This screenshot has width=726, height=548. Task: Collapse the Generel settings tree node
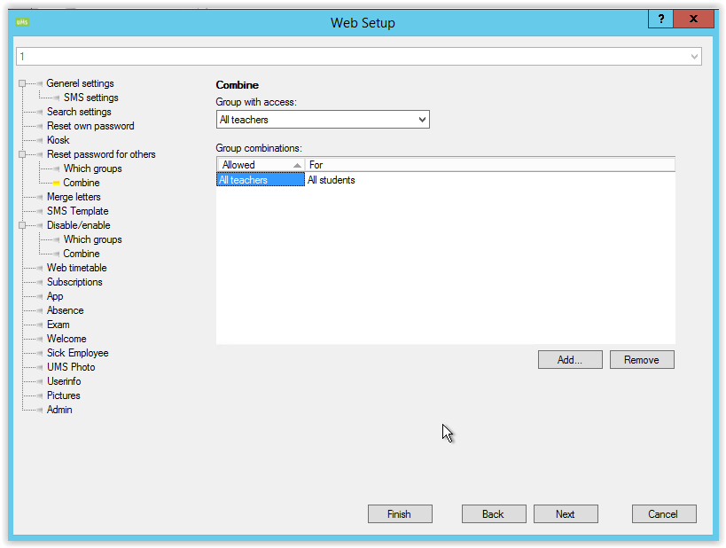pos(22,84)
